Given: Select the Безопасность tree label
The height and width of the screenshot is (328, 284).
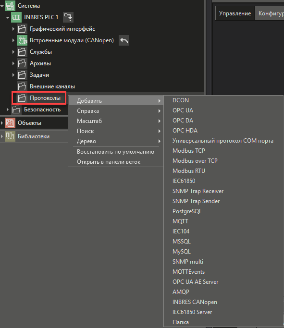Looking at the screenshot, I should (x=42, y=109).
